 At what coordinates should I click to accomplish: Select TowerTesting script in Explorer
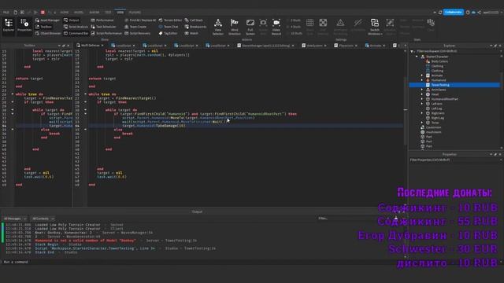454,85
